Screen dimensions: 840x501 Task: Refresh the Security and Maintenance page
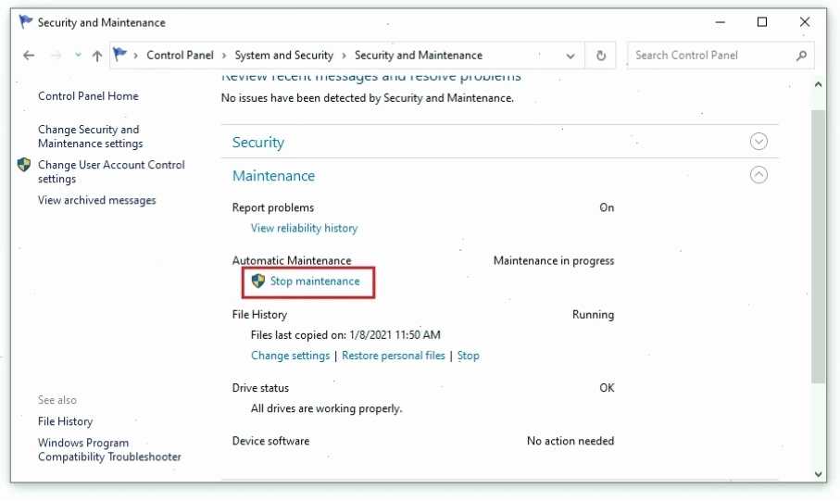tap(601, 56)
